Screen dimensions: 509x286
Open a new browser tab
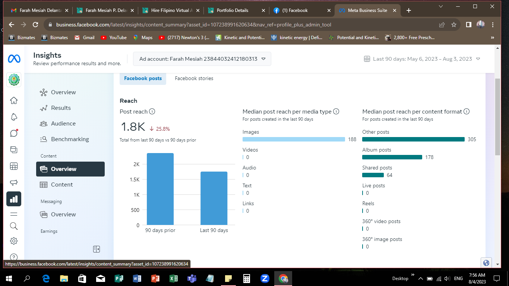coord(409,10)
